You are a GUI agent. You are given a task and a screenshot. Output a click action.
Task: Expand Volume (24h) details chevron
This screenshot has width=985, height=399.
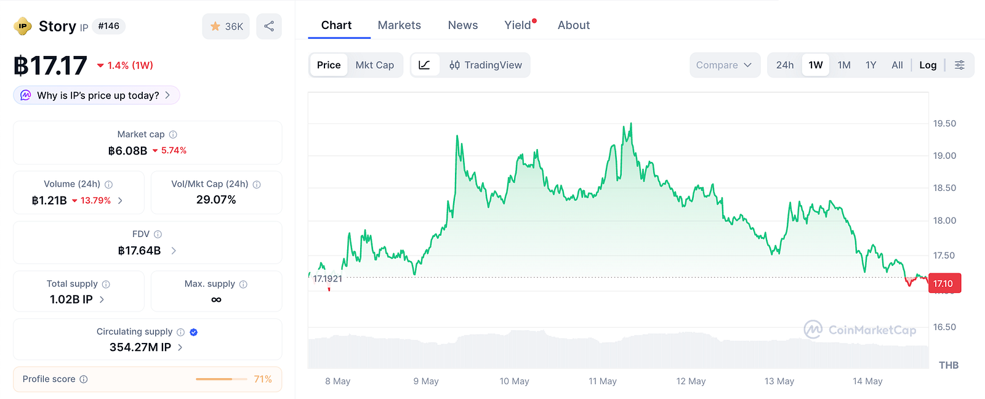[x=120, y=201]
